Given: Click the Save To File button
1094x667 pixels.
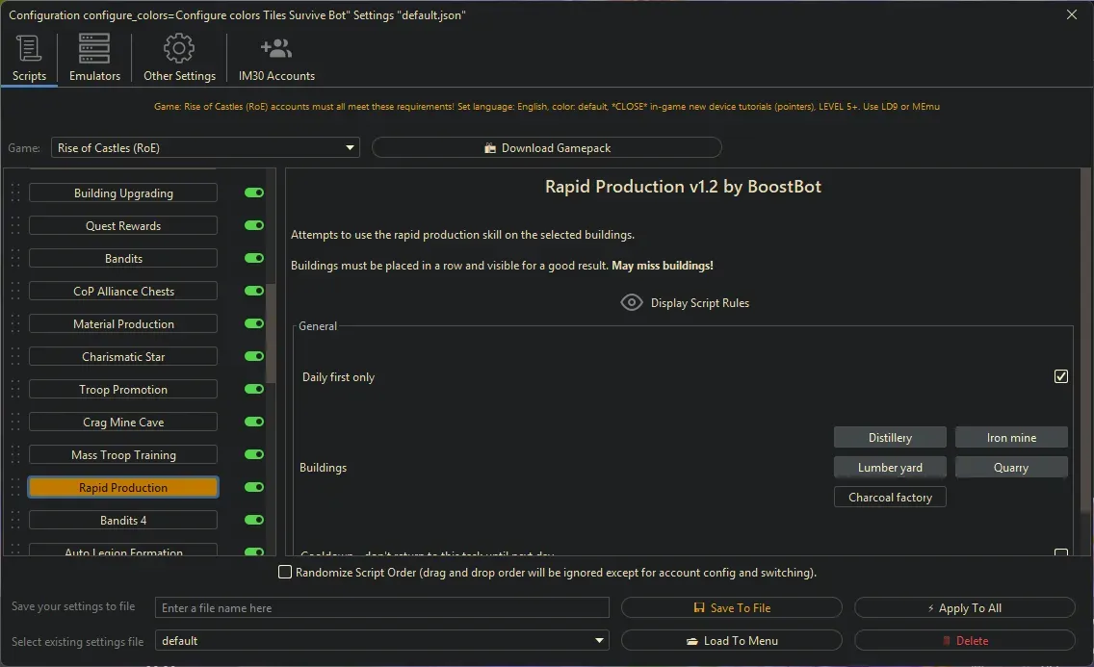Looking at the screenshot, I should click(731, 607).
